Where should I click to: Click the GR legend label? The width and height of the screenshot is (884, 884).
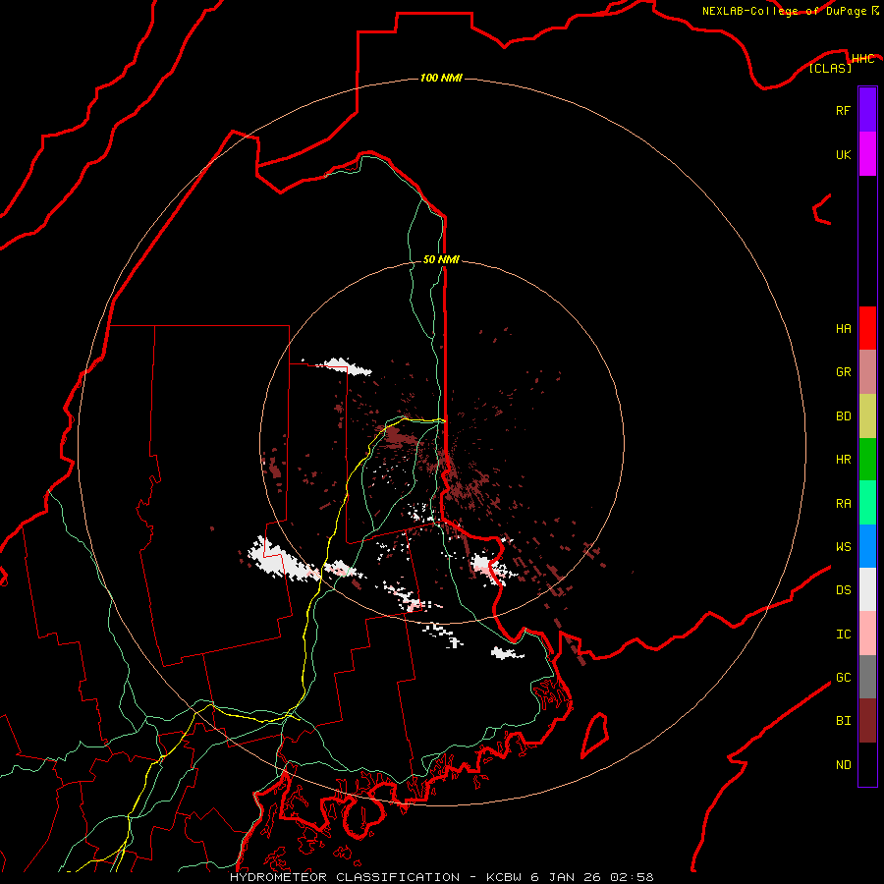point(843,372)
